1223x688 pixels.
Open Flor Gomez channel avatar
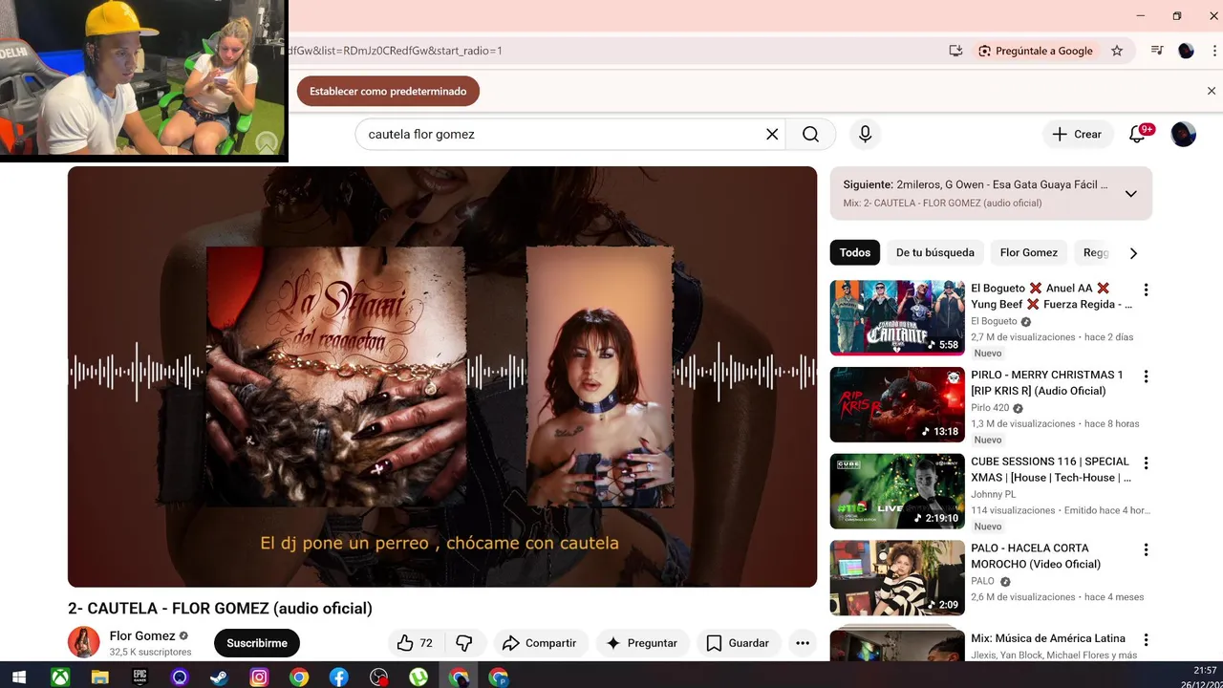click(x=84, y=642)
